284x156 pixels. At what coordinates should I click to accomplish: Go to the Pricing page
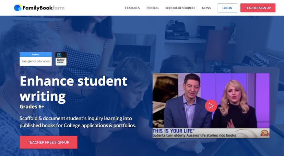click(x=152, y=8)
